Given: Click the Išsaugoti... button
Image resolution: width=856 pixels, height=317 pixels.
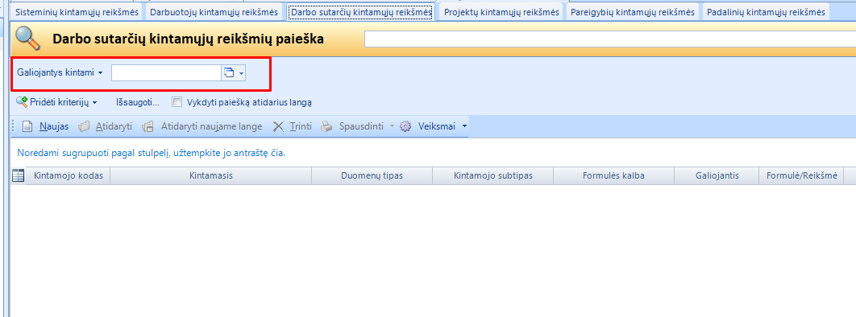Looking at the screenshot, I should click(138, 102).
